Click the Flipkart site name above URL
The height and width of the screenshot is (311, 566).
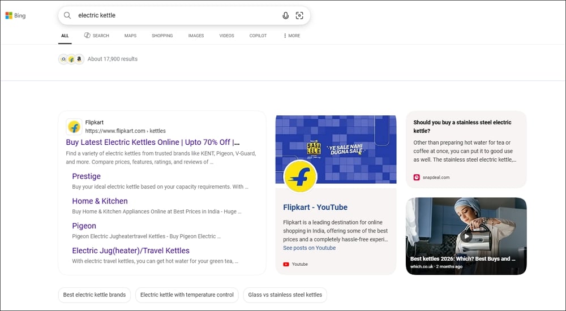pyautogui.click(x=94, y=123)
